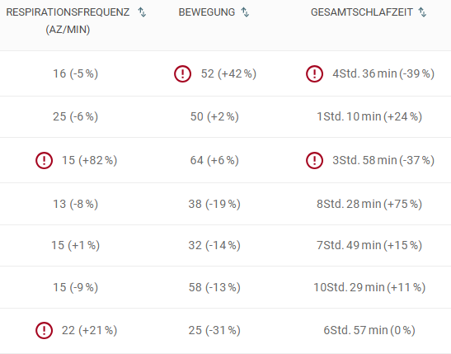The image size is (451, 354).
Task: Click the alert icon beside 3Std. 58 min
Action: point(314,160)
